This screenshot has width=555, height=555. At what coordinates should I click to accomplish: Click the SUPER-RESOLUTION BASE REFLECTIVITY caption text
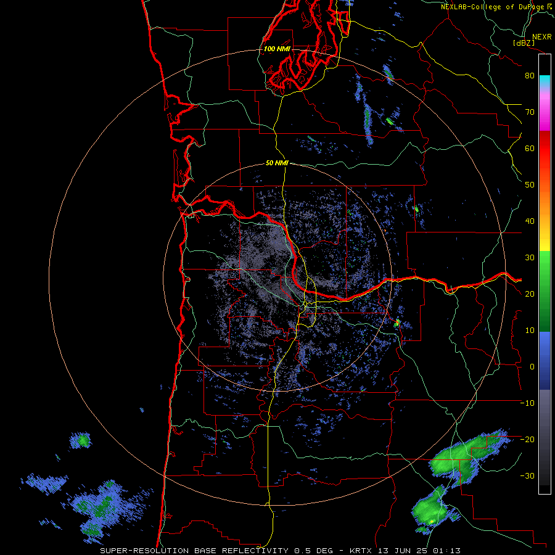coord(194,551)
